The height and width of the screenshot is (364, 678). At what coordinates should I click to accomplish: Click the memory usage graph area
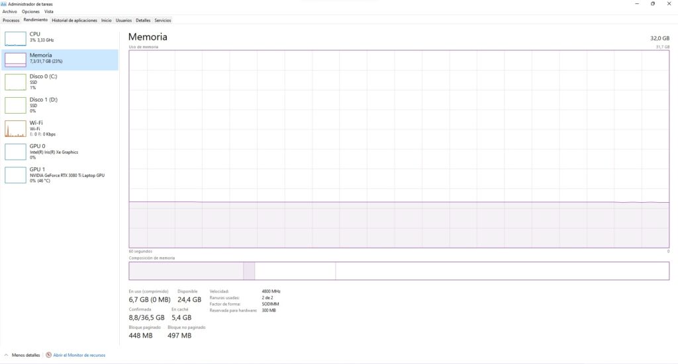point(399,149)
